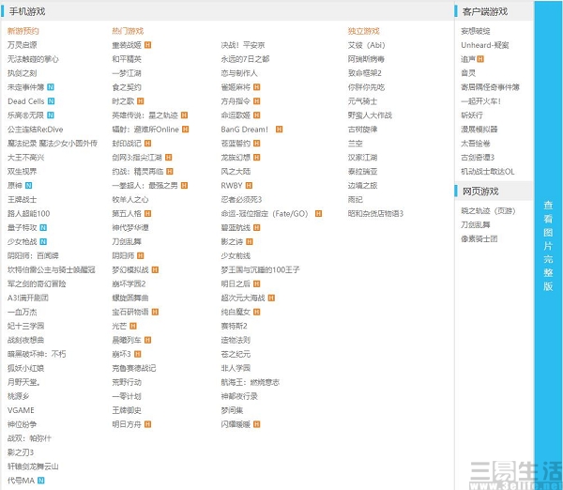Select the 新游预约 category heading
Image resolution: width=563 pixels, height=490 pixels.
(23, 31)
